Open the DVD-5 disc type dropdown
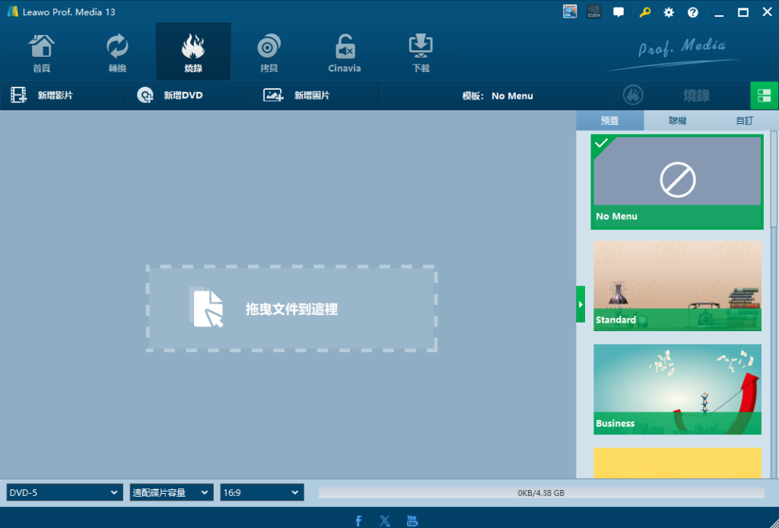 point(65,493)
